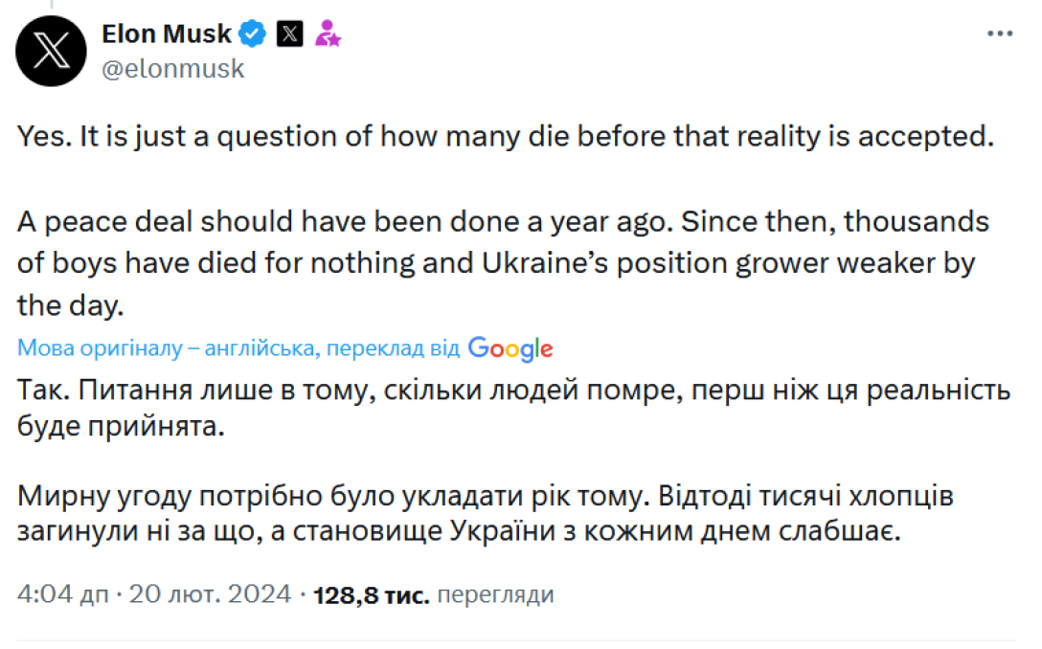Click the 20 лют. 2024 date

(211, 594)
